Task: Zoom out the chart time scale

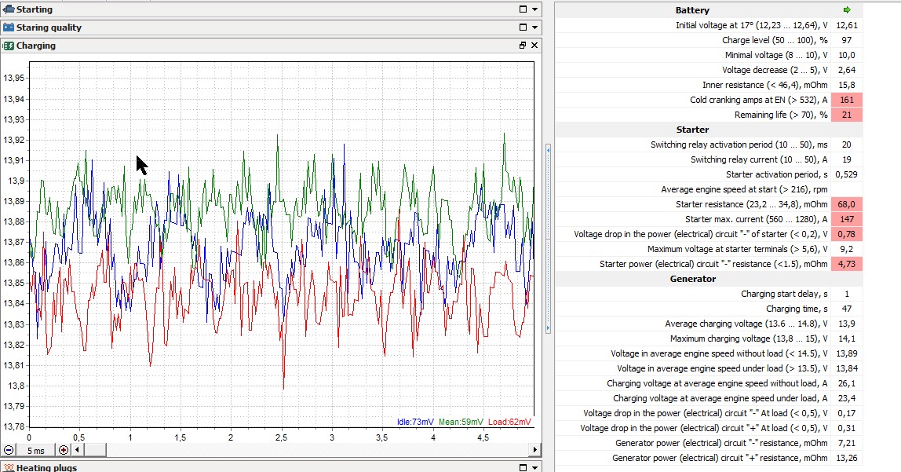Action: click(x=9, y=450)
